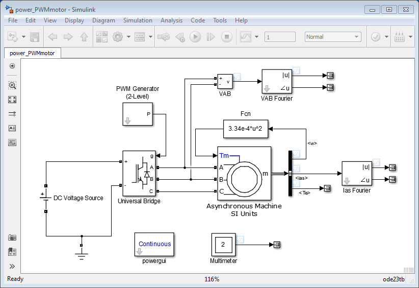Open the Analysis menu

coord(171,20)
